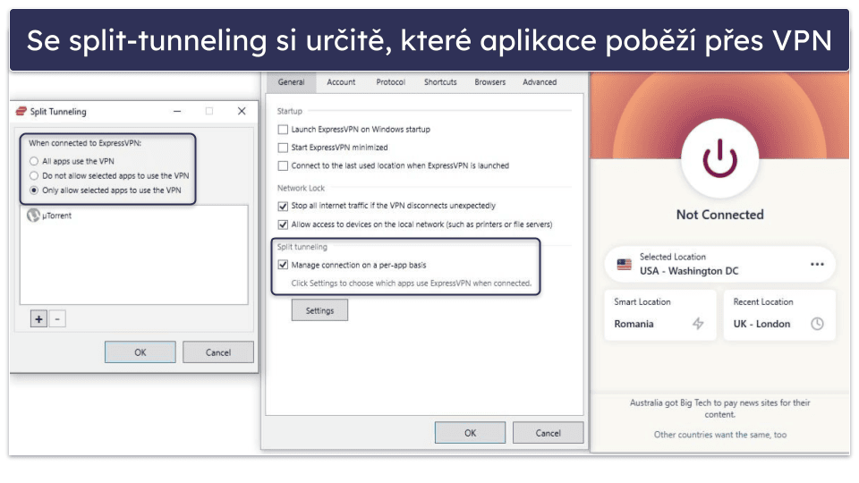
Task: Click Cancel in Split Tunneling dialog
Action: [218, 352]
